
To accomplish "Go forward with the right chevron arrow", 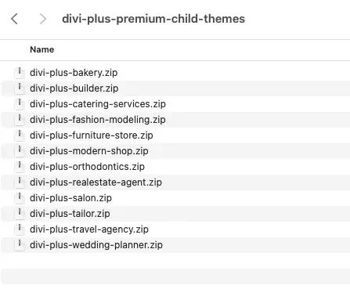I will [x=43, y=19].
